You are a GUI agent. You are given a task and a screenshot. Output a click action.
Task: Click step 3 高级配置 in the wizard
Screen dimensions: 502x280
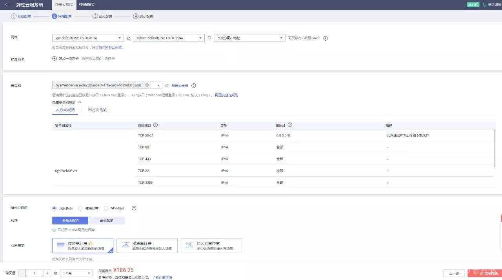[102, 16]
